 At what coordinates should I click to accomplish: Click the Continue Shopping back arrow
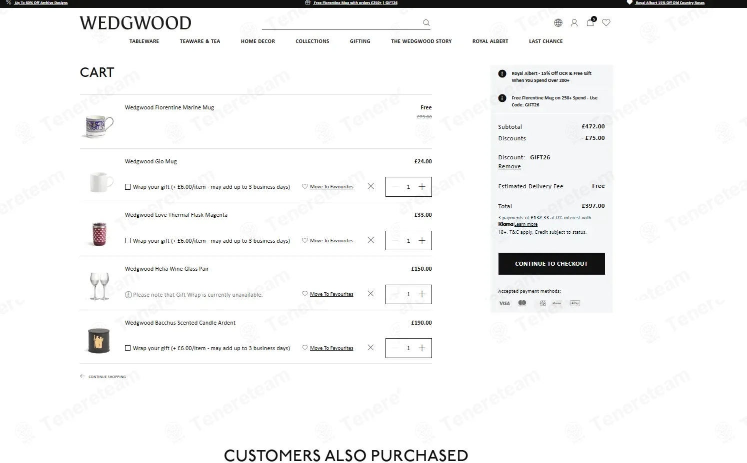point(82,376)
